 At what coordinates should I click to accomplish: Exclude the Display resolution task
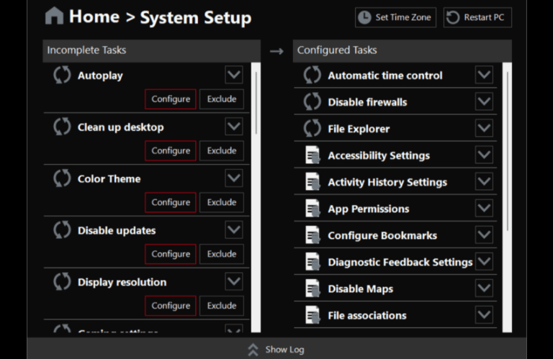click(222, 306)
